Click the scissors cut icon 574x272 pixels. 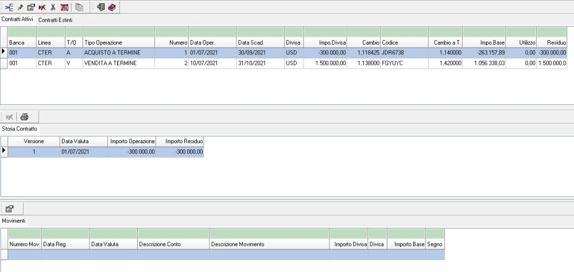(53, 7)
